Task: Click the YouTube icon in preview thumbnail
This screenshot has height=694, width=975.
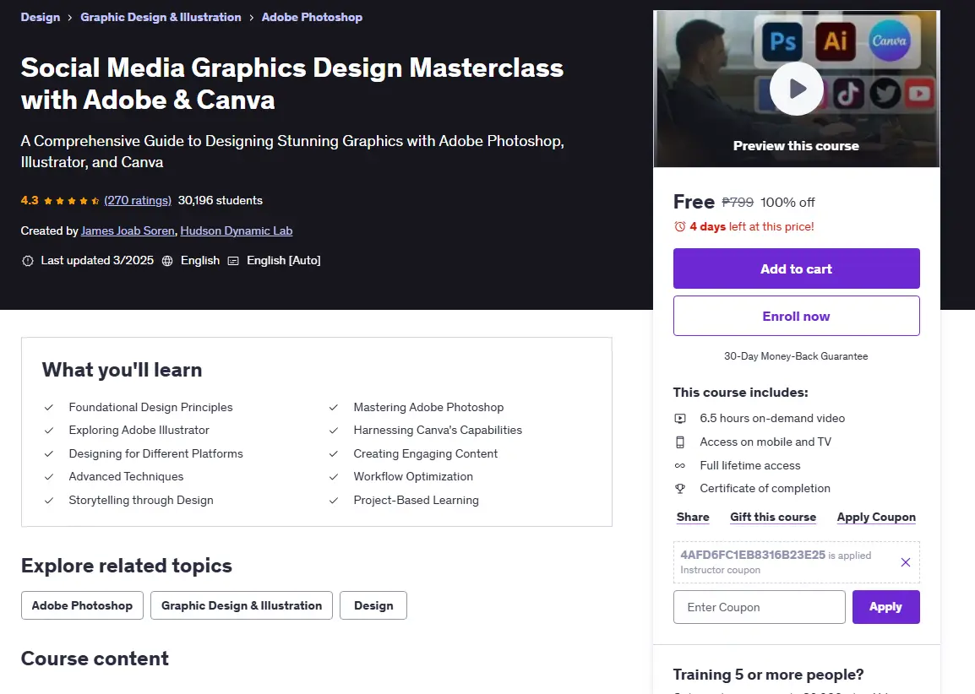Action: click(x=919, y=94)
